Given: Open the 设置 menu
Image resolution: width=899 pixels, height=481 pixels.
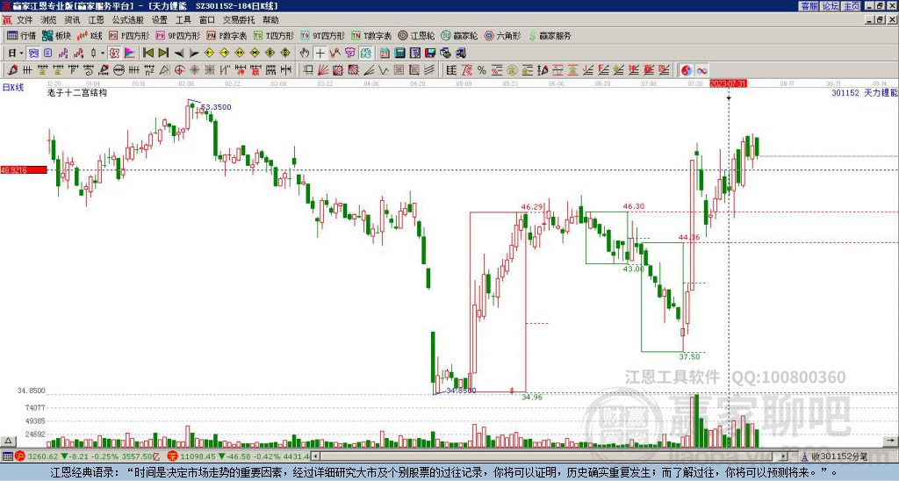Looking at the screenshot, I should (160, 20).
